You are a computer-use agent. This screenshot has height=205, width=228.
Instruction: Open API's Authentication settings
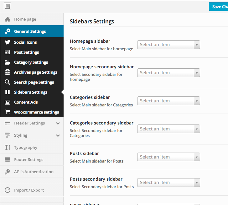point(34,172)
